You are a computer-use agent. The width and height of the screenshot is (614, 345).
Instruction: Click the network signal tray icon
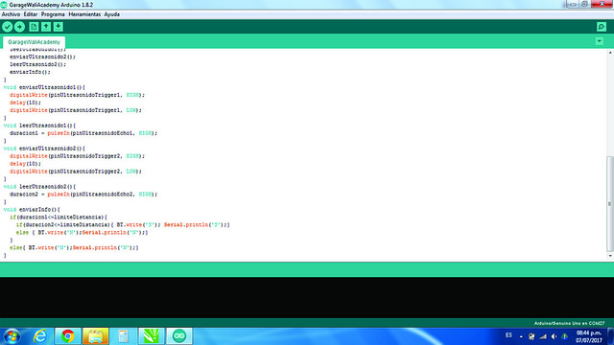point(543,336)
